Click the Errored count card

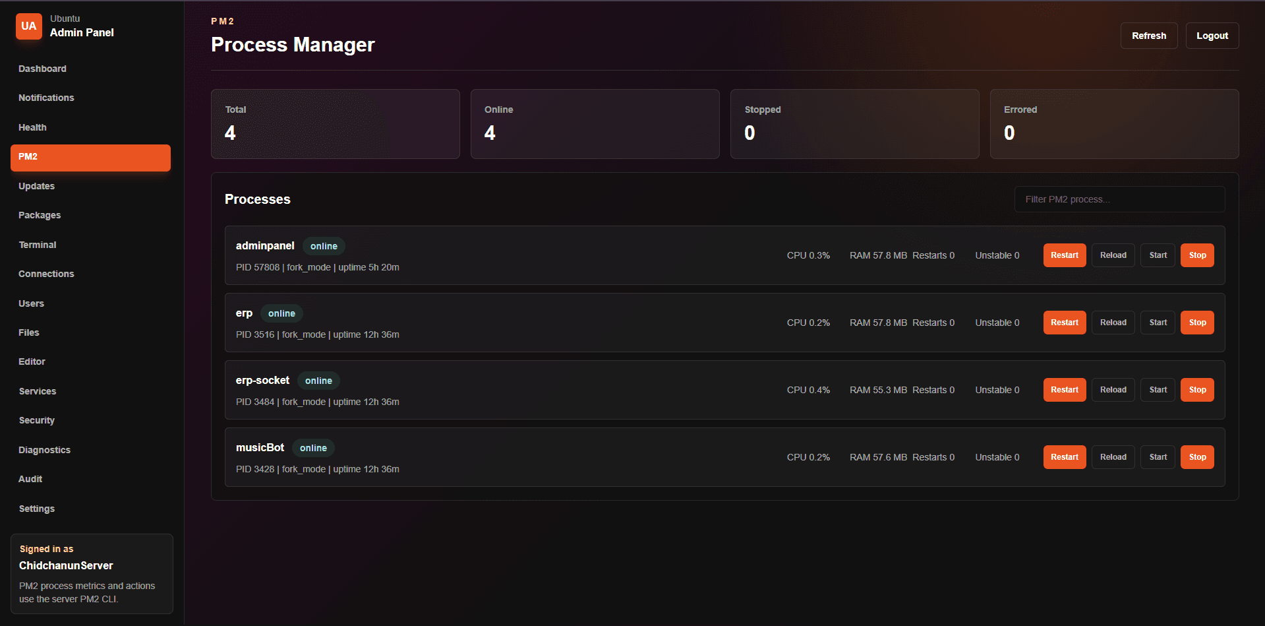(1114, 124)
